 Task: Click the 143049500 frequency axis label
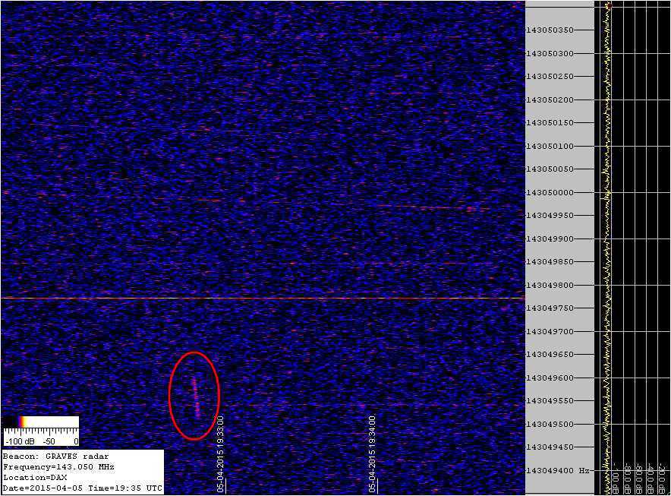[x=550, y=424]
